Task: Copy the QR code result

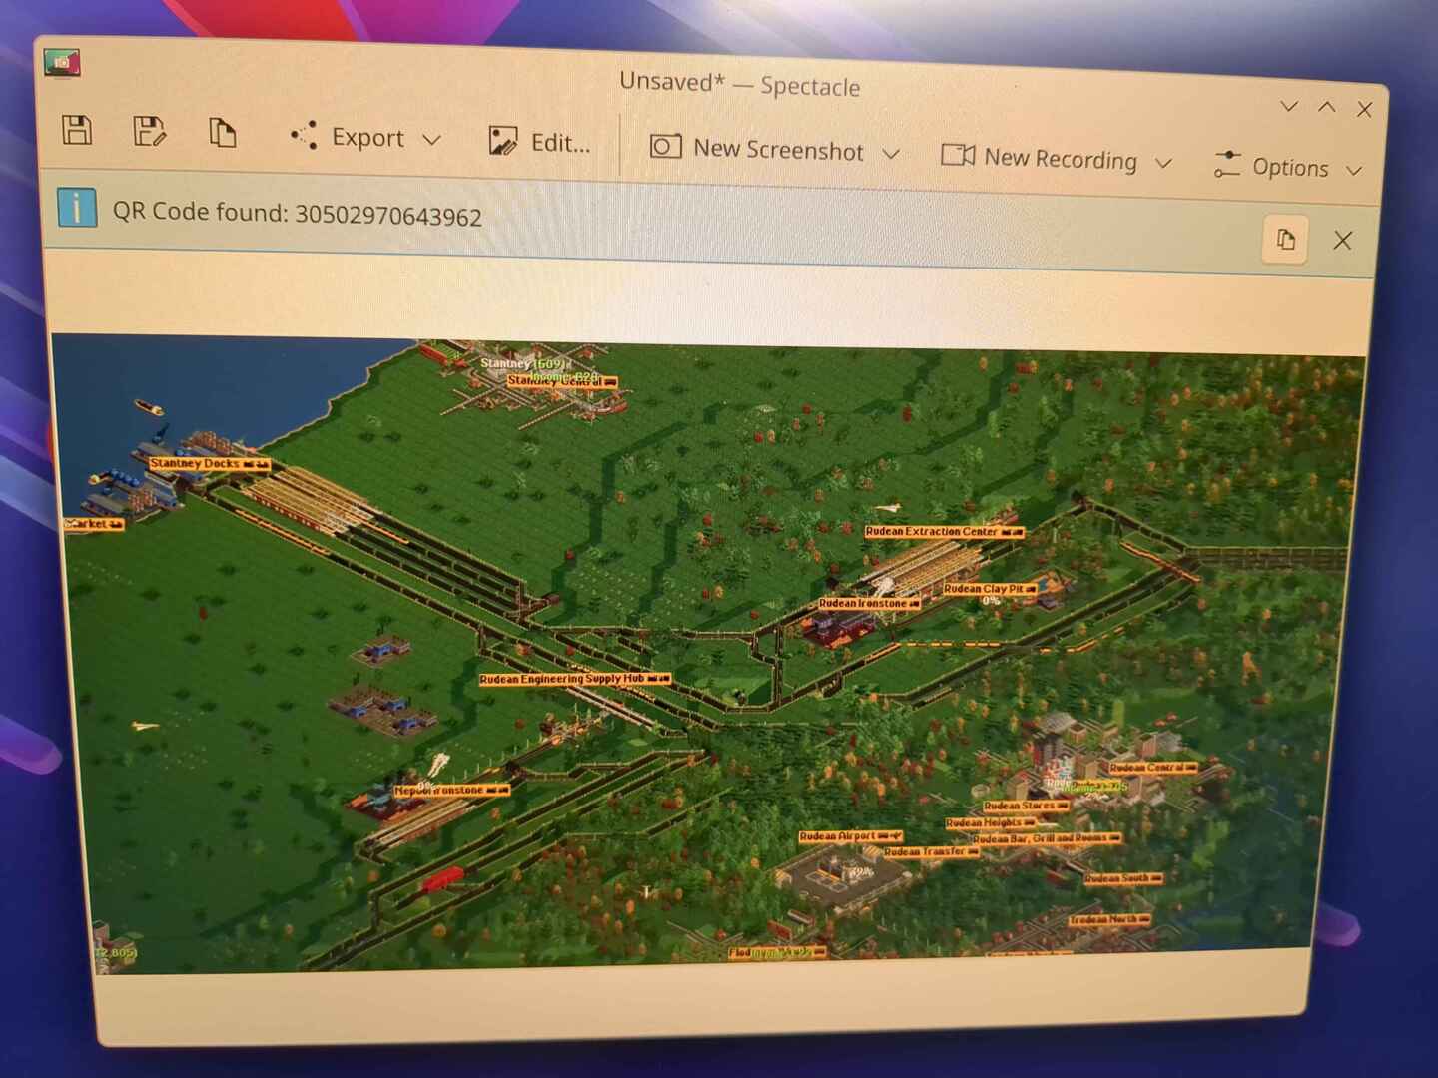Action: point(1285,239)
